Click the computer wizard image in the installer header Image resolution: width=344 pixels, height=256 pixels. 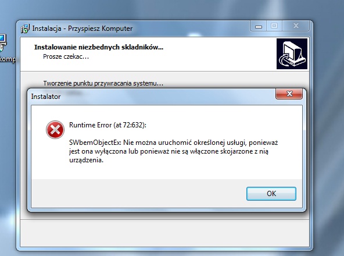292,54
